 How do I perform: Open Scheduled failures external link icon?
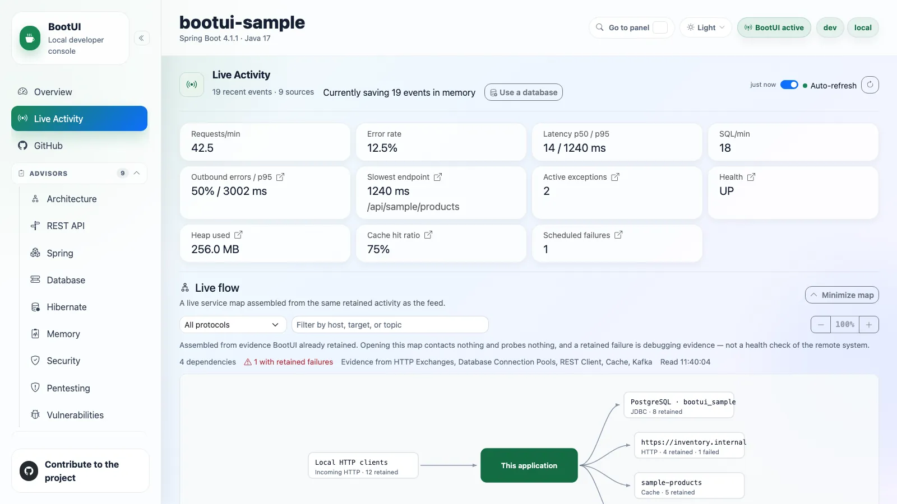pos(618,235)
